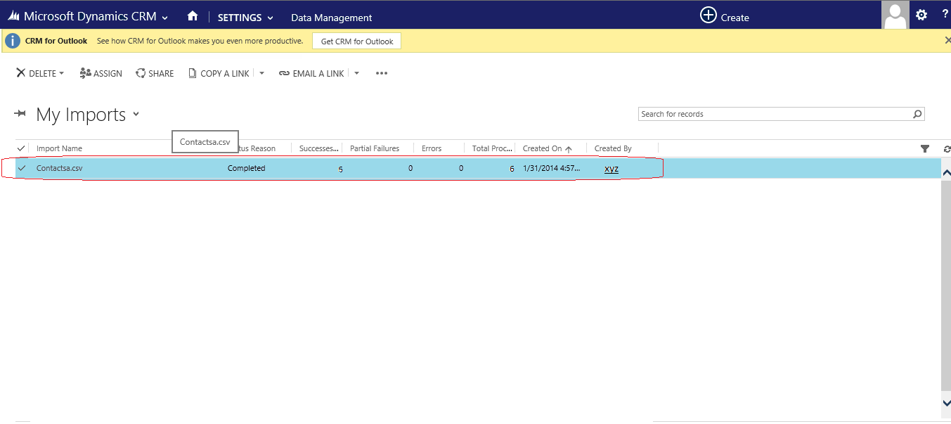Toggle the select-all records checkmark

(21, 148)
